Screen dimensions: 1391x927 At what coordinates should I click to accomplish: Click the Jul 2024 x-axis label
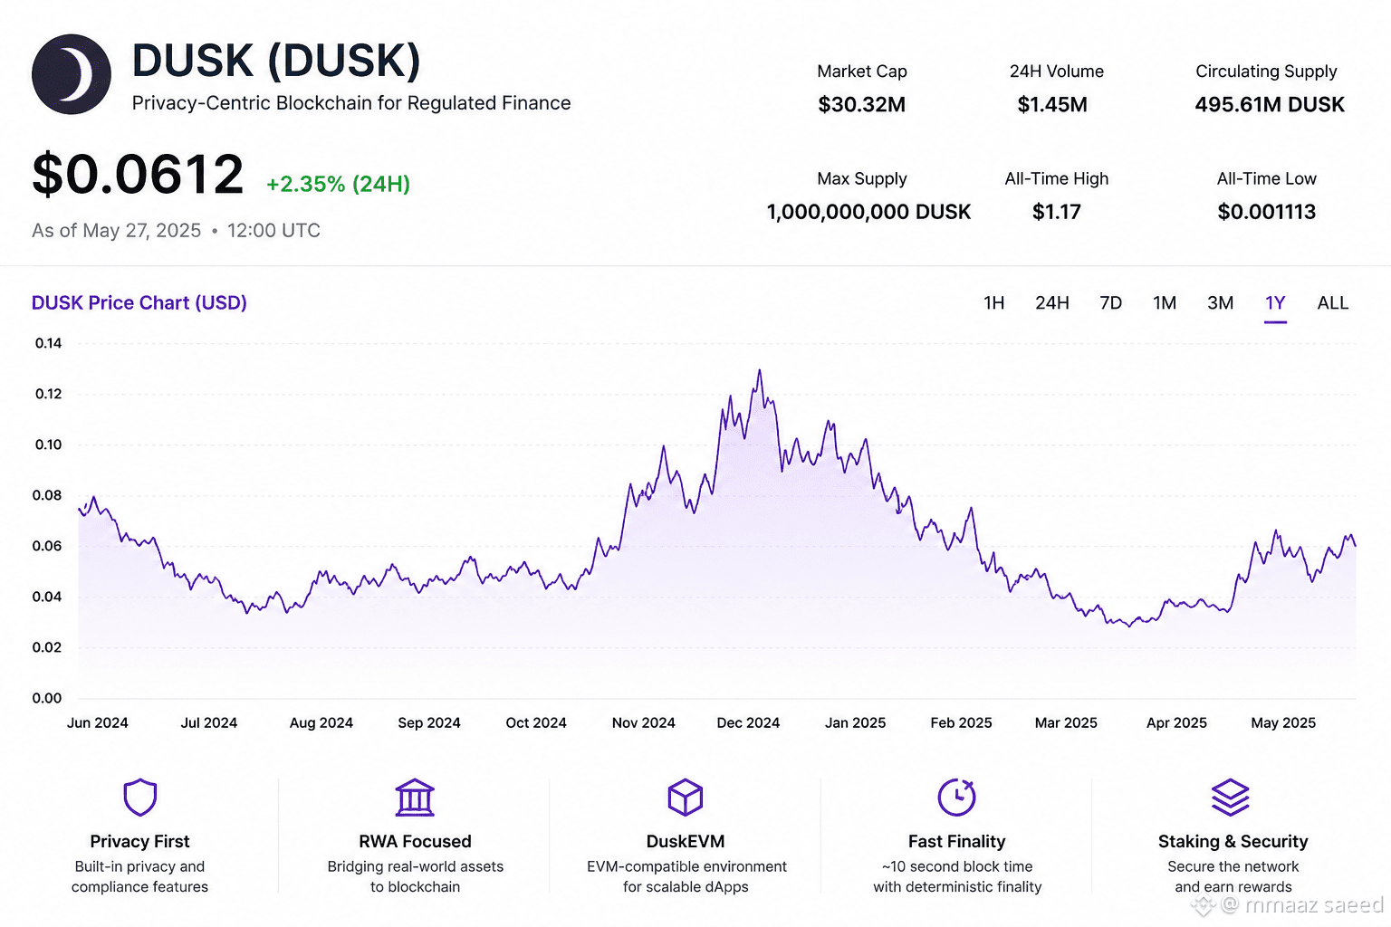[209, 723]
